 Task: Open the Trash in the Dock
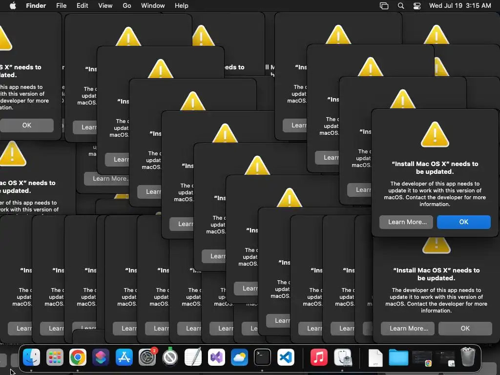tap(468, 357)
